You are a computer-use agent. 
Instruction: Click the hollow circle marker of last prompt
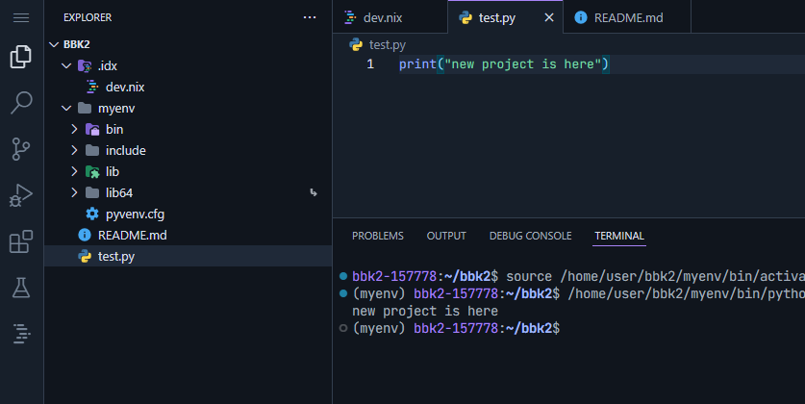coord(343,328)
